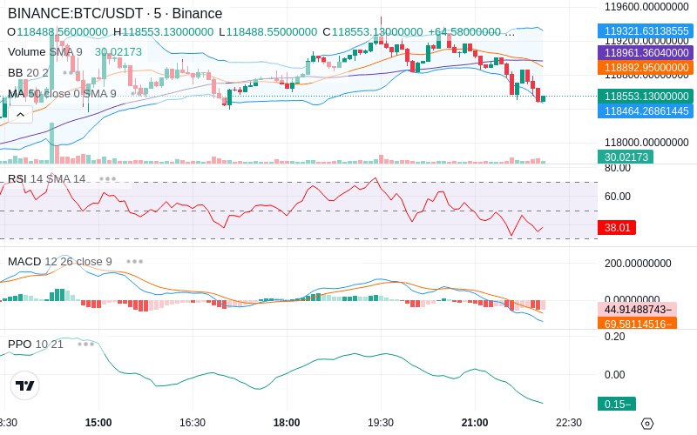697x435 pixels.
Task: Click the 21:00 time axis label
Action: coord(475,423)
